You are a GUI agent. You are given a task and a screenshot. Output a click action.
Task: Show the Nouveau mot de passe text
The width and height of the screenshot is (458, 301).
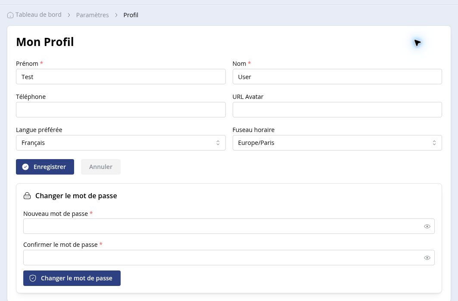click(x=427, y=227)
